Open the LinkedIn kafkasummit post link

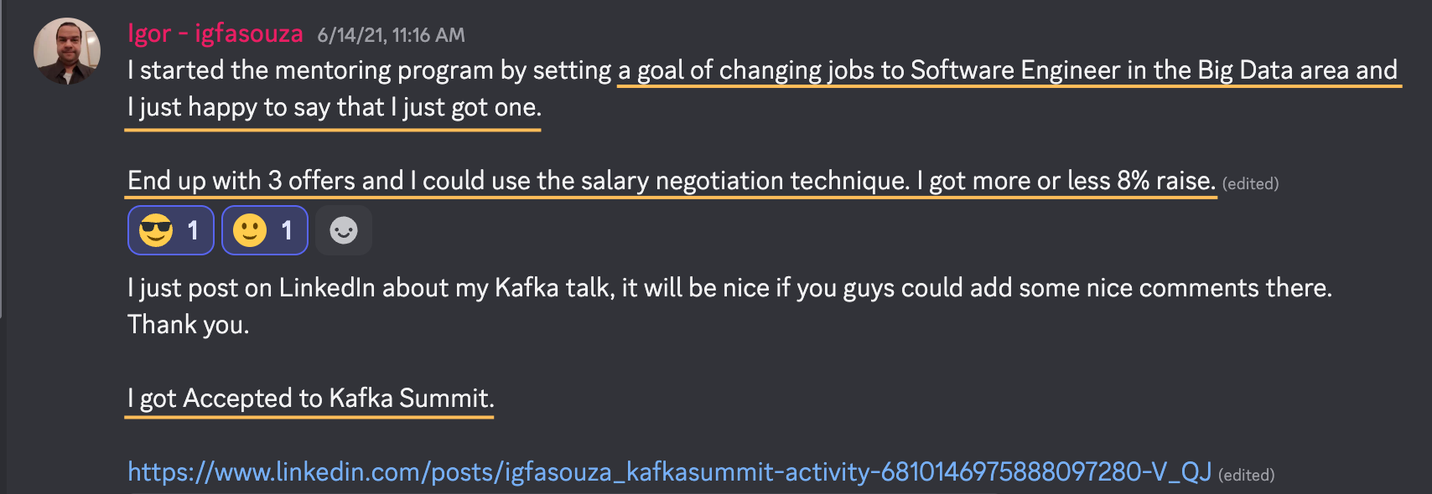(669, 472)
